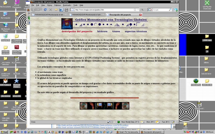This screenshot has width=215, height=134.
Task: Click the Stop loading X icon
Action: point(50,10)
